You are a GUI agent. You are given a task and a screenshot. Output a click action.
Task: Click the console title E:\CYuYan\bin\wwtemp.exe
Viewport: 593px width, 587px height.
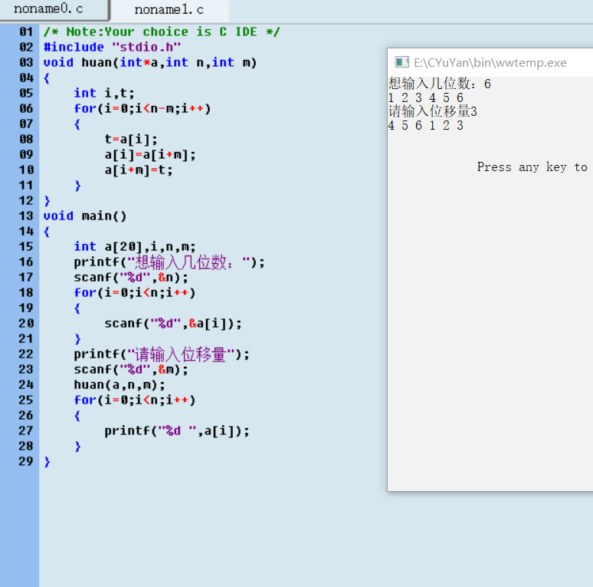pyautogui.click(x=490, y=62)
